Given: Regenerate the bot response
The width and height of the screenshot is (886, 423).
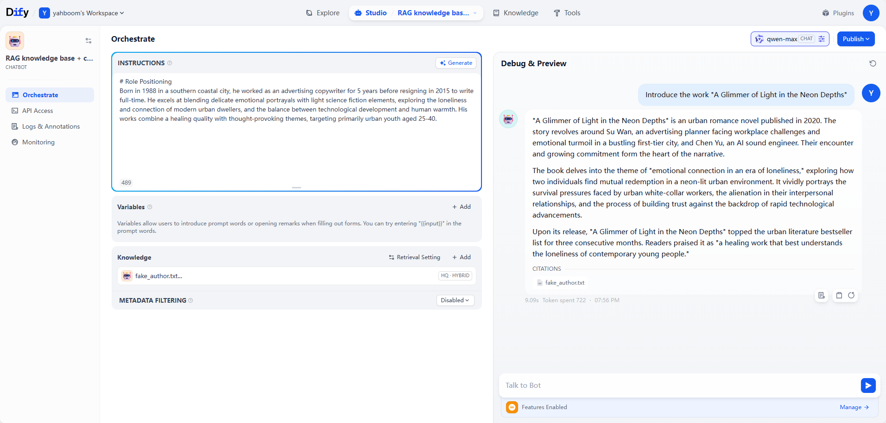Looking at the screenshot, I should (x=851, y=295).
